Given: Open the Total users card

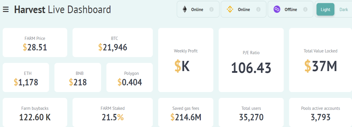Looking at the screenshot, I should (x=251, y=112).
